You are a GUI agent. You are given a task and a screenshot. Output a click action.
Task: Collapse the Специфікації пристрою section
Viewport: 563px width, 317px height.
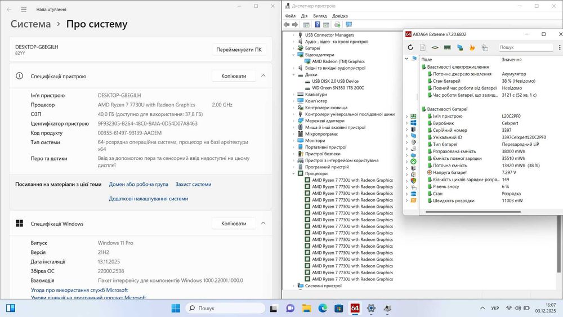coord(263,76)
